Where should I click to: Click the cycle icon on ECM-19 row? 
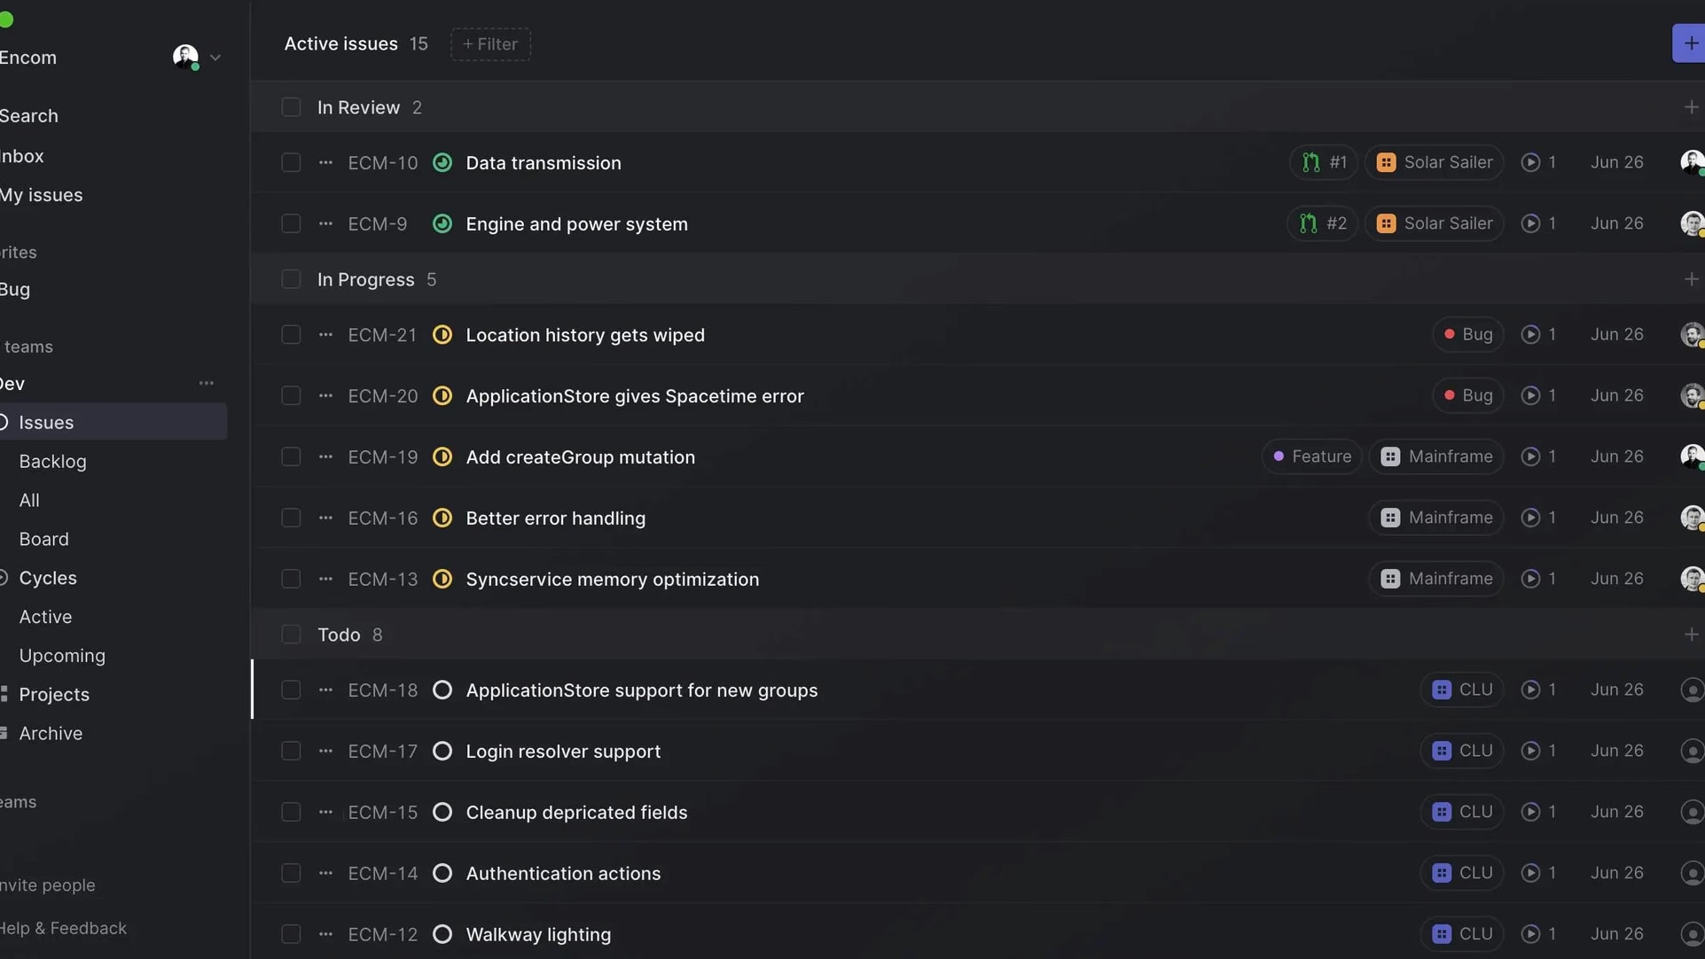1530,456
